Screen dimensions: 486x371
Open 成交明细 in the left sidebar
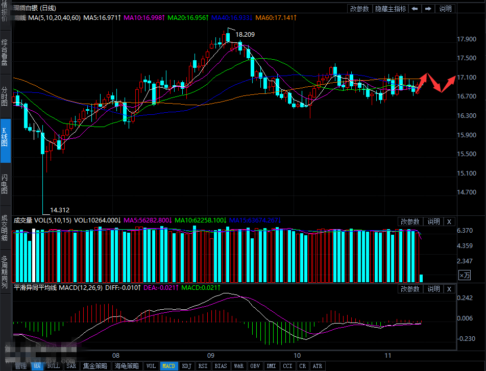tap(5, 228)
